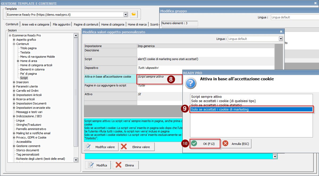Viewport: 319px width, 176px height.
Task: Open the Pagine di contenuti tab
Action: [x=86, y=24]
